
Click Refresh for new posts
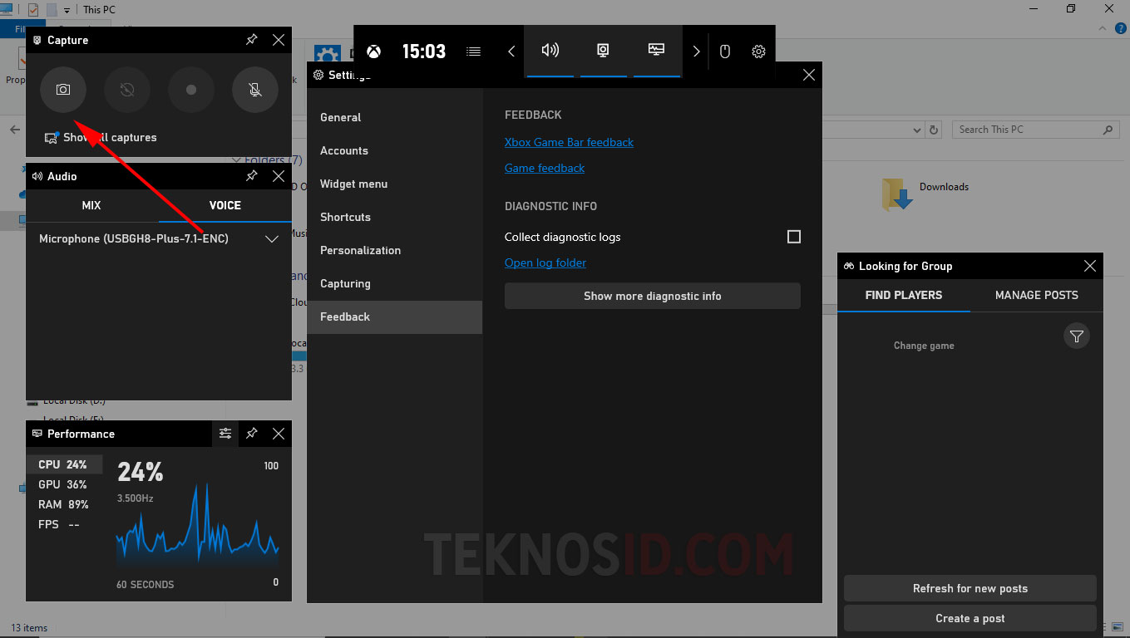tap(970, 588)
